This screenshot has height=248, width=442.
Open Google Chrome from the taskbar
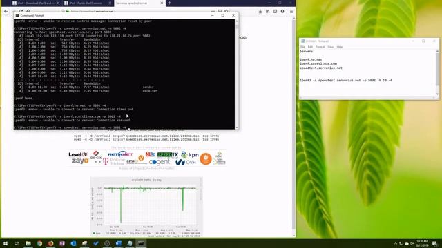(x=39, y=243)
